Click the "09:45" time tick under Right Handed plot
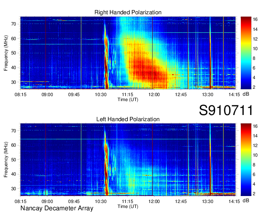The height and width of the screenshot is (213, 262). 74,95
